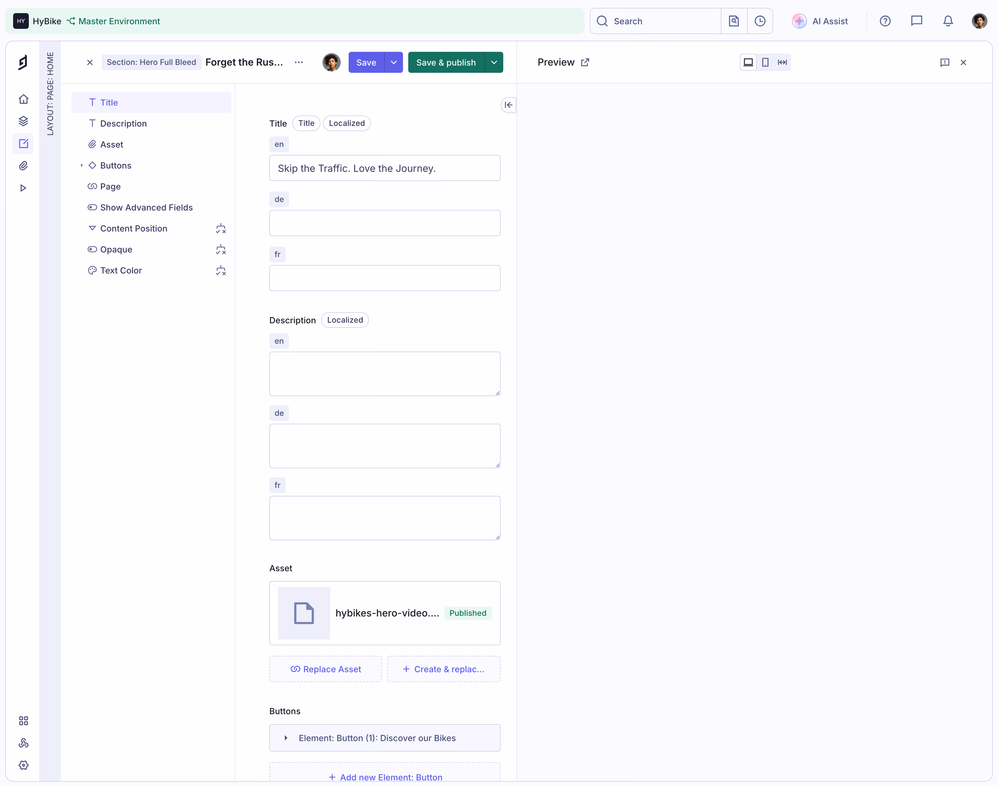Close the Hero Full Bleed entry editor

pyautogui.click(x=90, y=62)
